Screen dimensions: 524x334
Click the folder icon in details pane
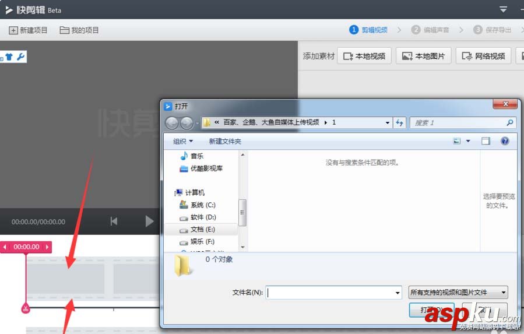(182, 266)
